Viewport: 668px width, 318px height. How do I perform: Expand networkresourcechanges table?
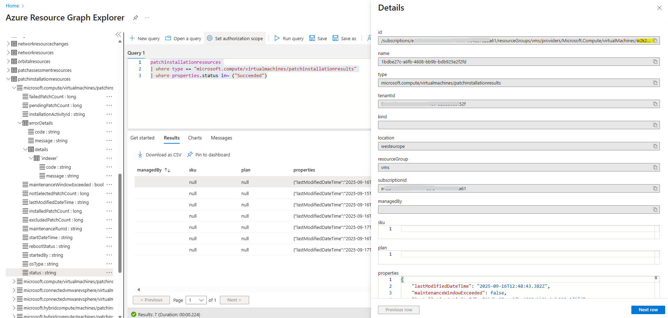(8, 44)
